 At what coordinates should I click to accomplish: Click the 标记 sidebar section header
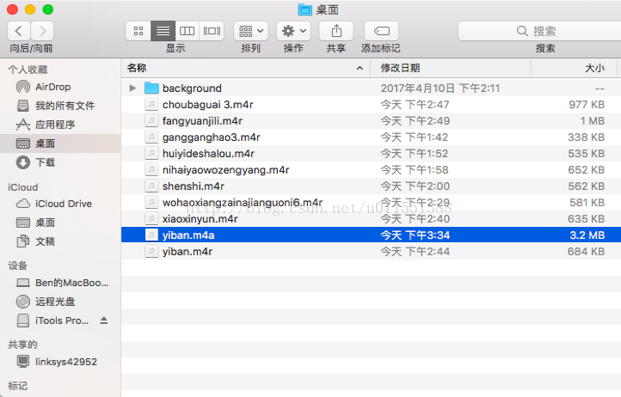coord(17,386)
